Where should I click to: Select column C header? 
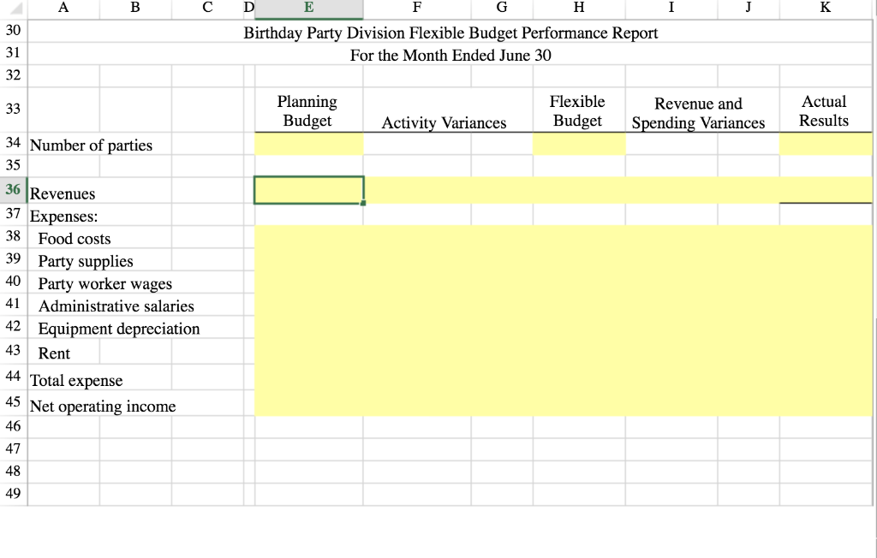207,9
